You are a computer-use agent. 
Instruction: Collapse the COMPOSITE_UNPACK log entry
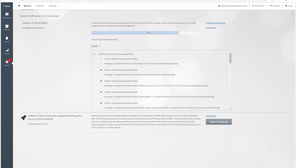[93, 54]
